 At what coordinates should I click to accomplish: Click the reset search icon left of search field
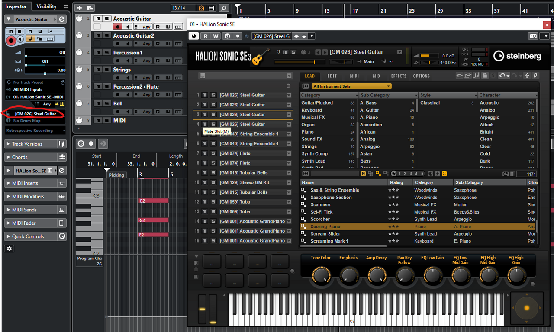click(306, 173)
